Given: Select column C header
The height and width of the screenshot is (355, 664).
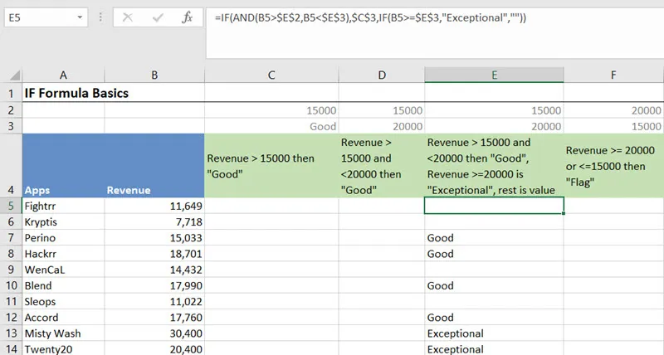Looking at the screenshot, I should click(x=271, y=75).
